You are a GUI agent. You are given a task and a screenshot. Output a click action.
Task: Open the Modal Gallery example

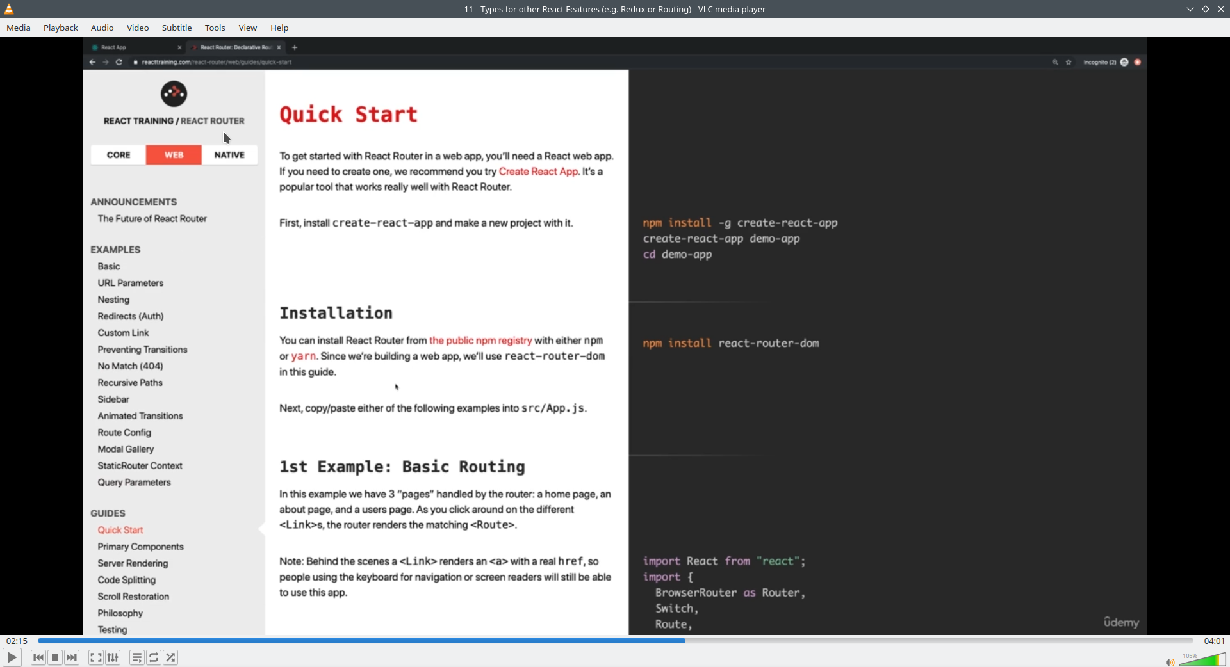(x=126, y=449)
